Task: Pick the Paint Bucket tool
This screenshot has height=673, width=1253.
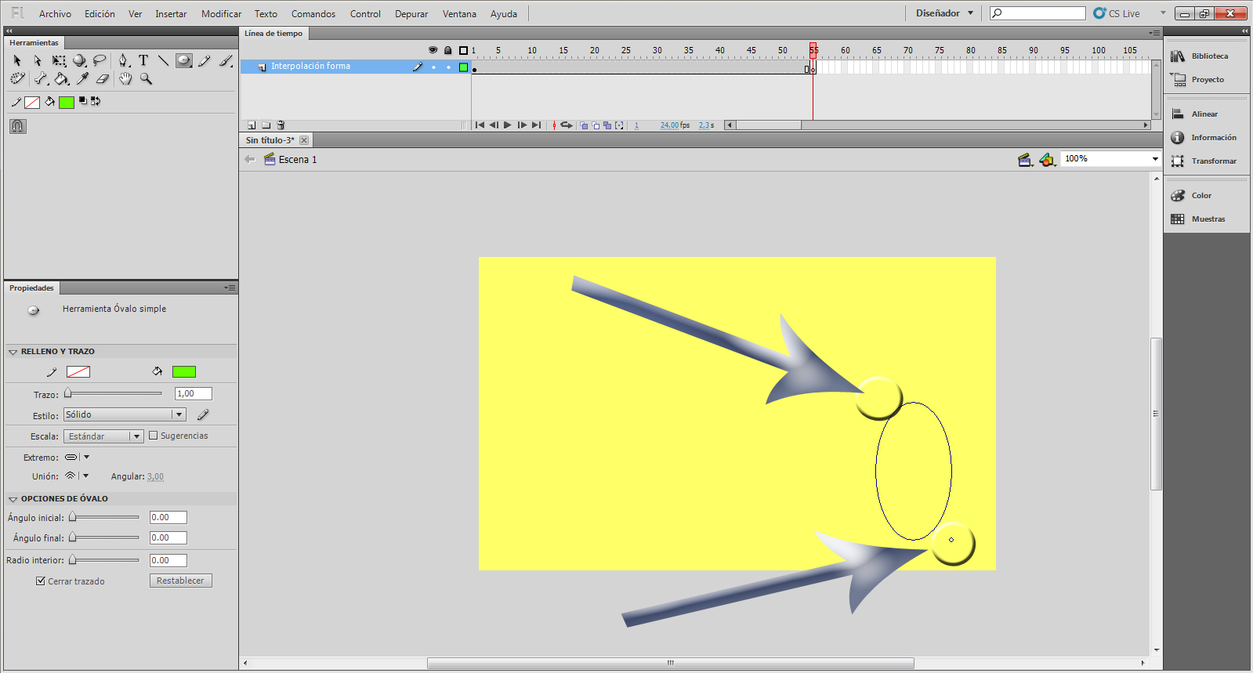Action: [x=61, y=79]
